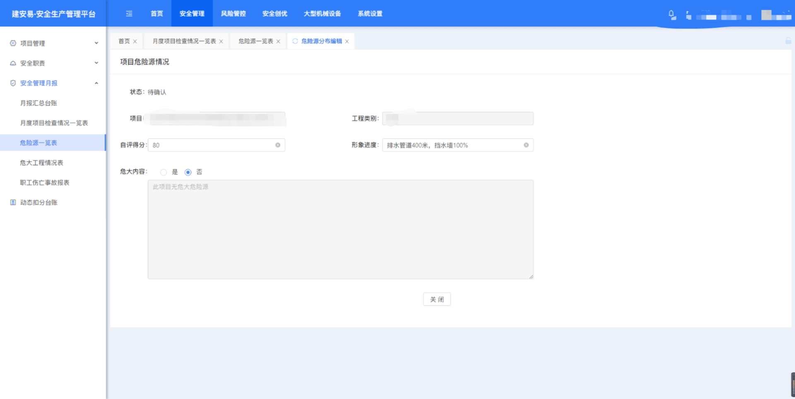Viewport: 795px width, 399px height.
Task: Click the refresh icon on 危险源分布编辑 tab
Action: pyautogui.click(x=295, y=41)
